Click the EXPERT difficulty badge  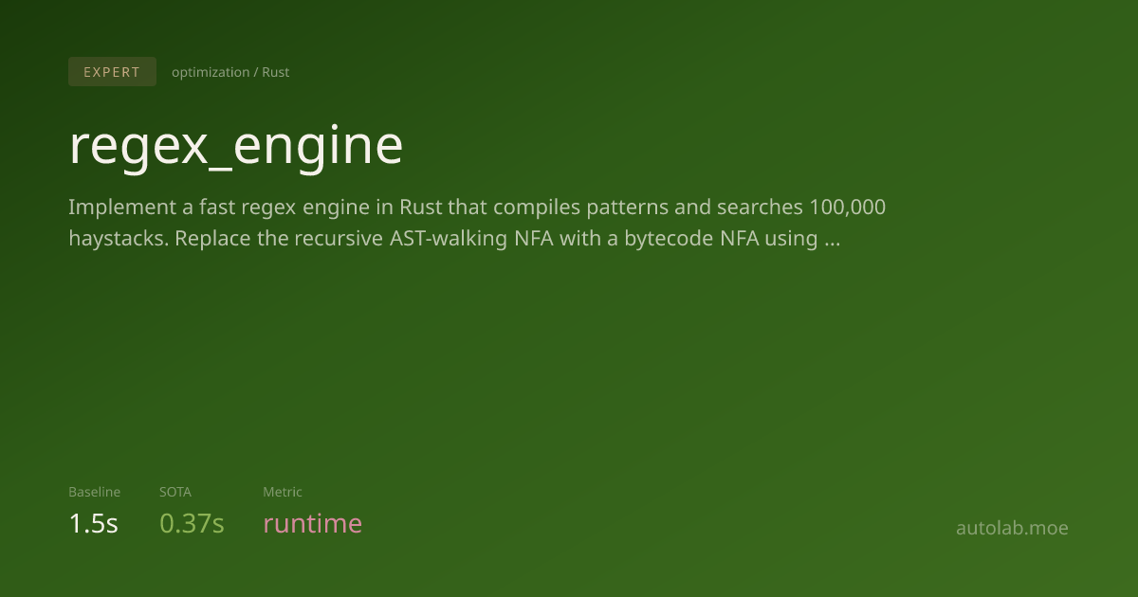click(x=112, y=72)
